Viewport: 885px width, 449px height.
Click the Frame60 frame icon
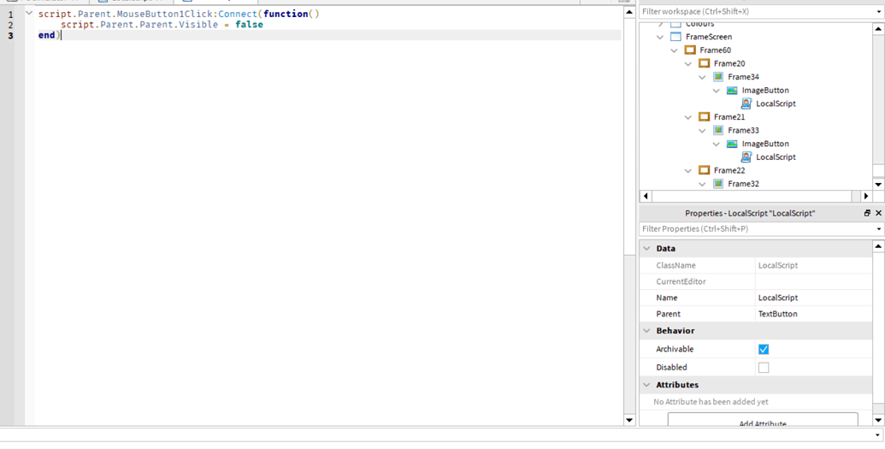[690, 50]
